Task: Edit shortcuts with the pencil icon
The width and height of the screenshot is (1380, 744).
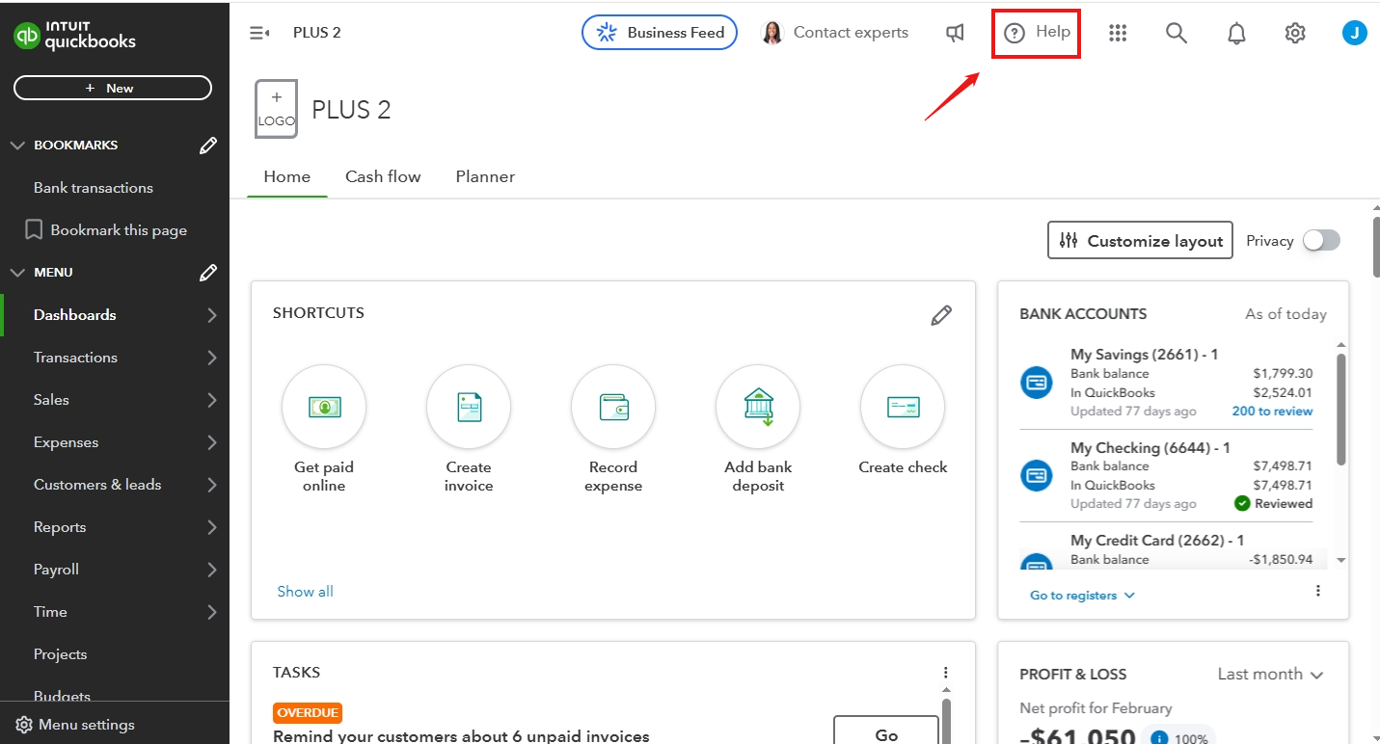Action: pyautogui.click(x=941, y=315)
